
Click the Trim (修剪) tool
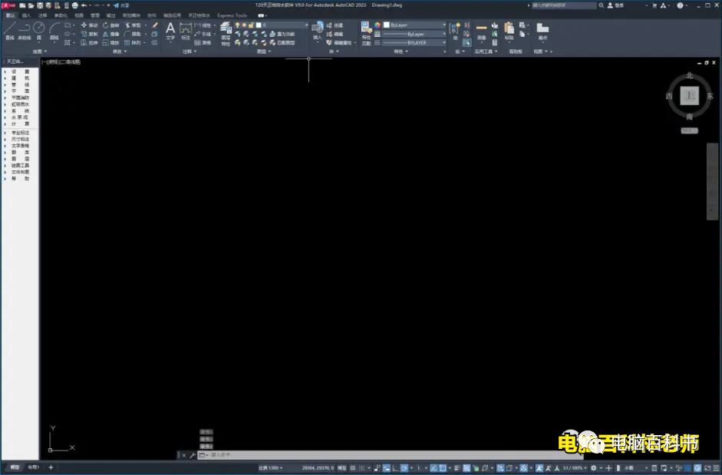133,25
